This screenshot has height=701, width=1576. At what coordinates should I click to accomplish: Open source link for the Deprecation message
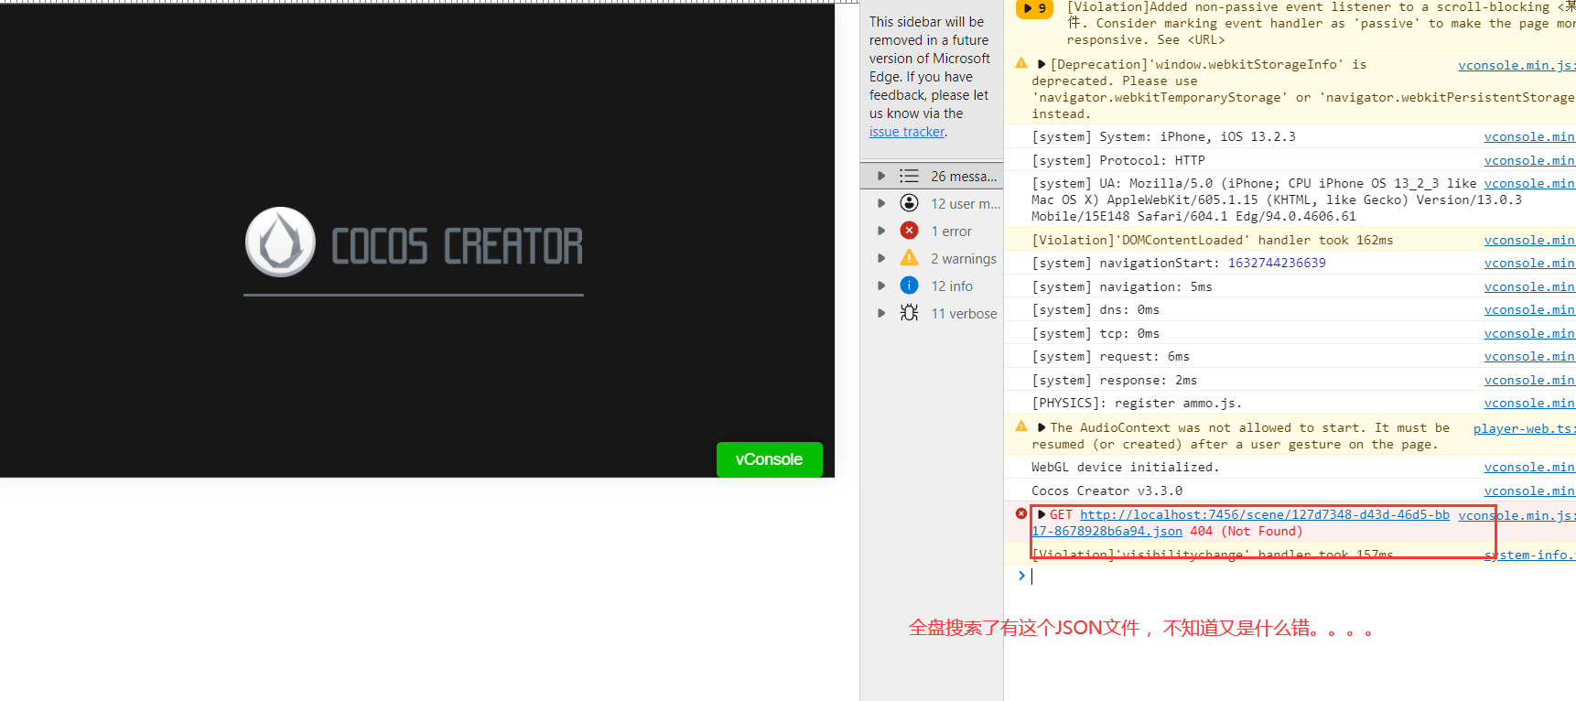(1517, 65)
